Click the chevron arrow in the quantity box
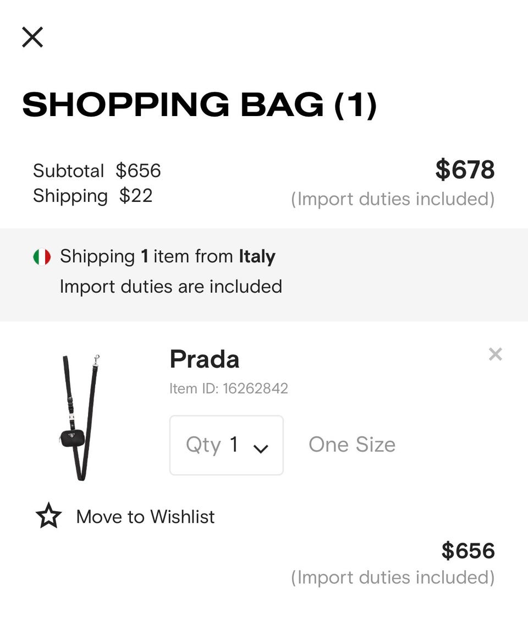Viewport: 528px width, 635px height. [261, 448]
